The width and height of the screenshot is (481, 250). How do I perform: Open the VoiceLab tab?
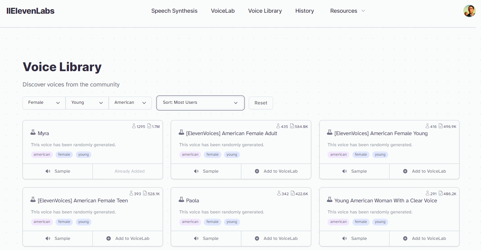[223, 11]
